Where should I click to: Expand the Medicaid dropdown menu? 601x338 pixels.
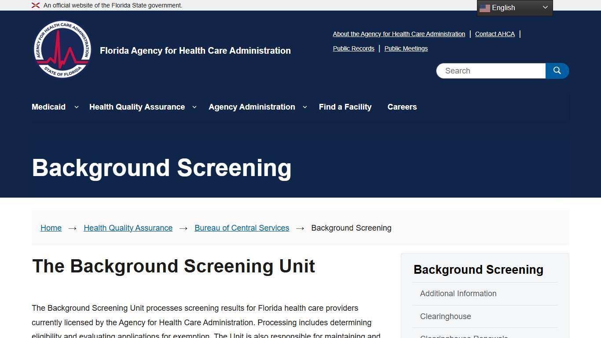[76, 107]
